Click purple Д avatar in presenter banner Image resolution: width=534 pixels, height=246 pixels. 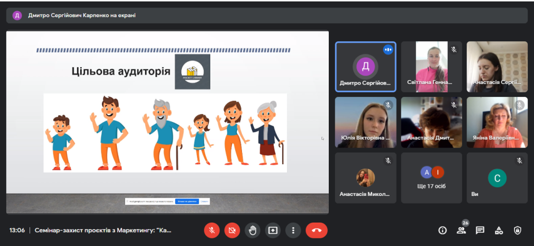click(x=17, y=16)
